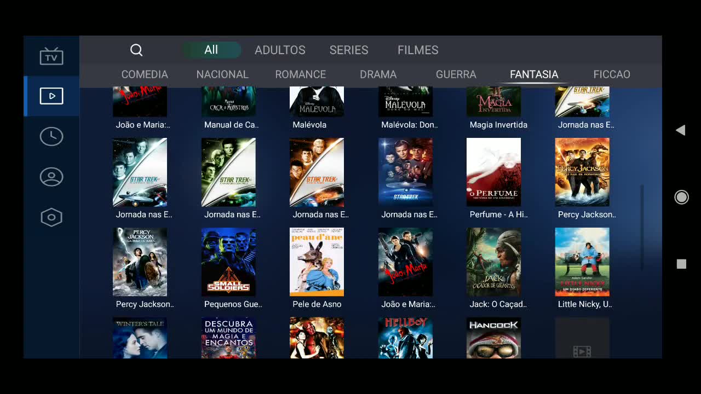This screenshot has width=701, height=394.
Task: Open the Magia Invertida poster
Action: click(x=493, y=102)
